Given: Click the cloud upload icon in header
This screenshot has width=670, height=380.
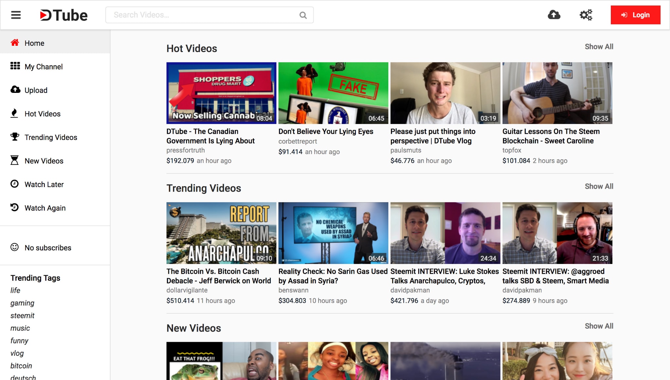Looking at the screenshot, I should (x=554, y=15).
